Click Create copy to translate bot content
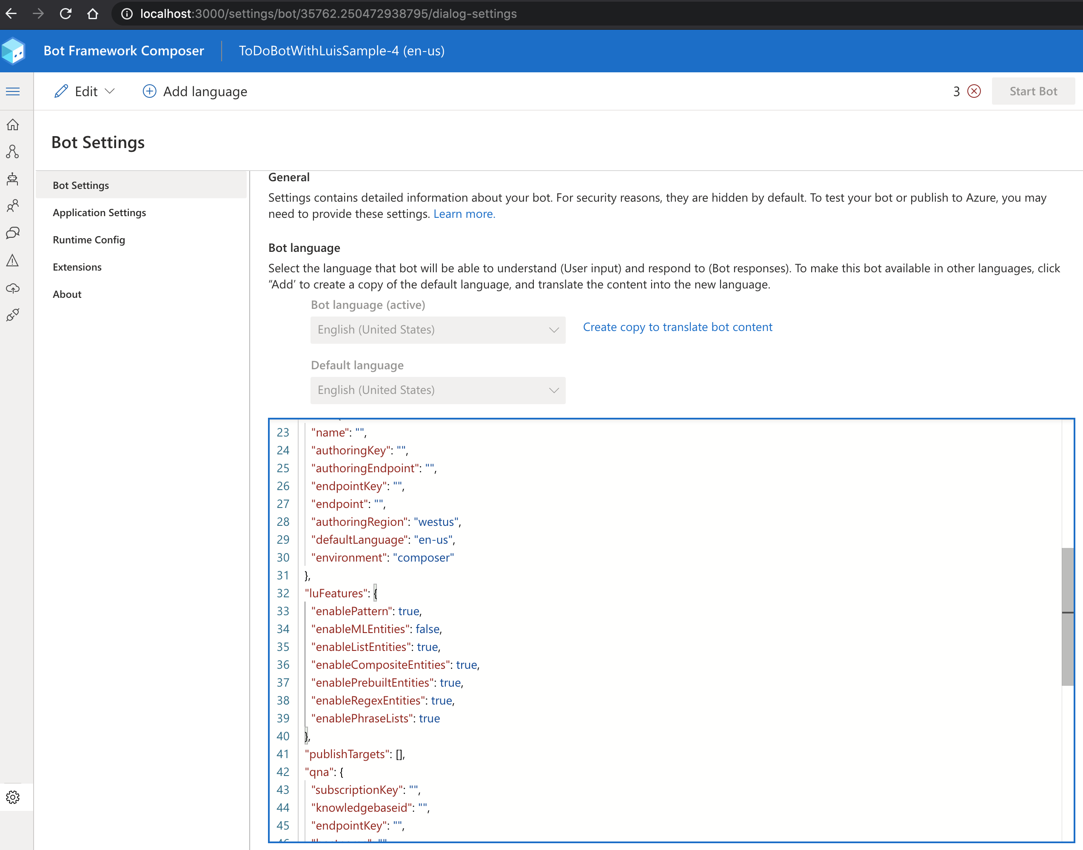1083x850 pixels. [677, 327]
